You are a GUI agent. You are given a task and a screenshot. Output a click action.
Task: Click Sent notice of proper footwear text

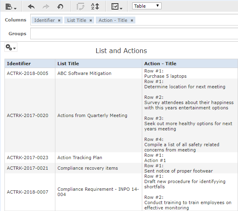pos(179,171)
